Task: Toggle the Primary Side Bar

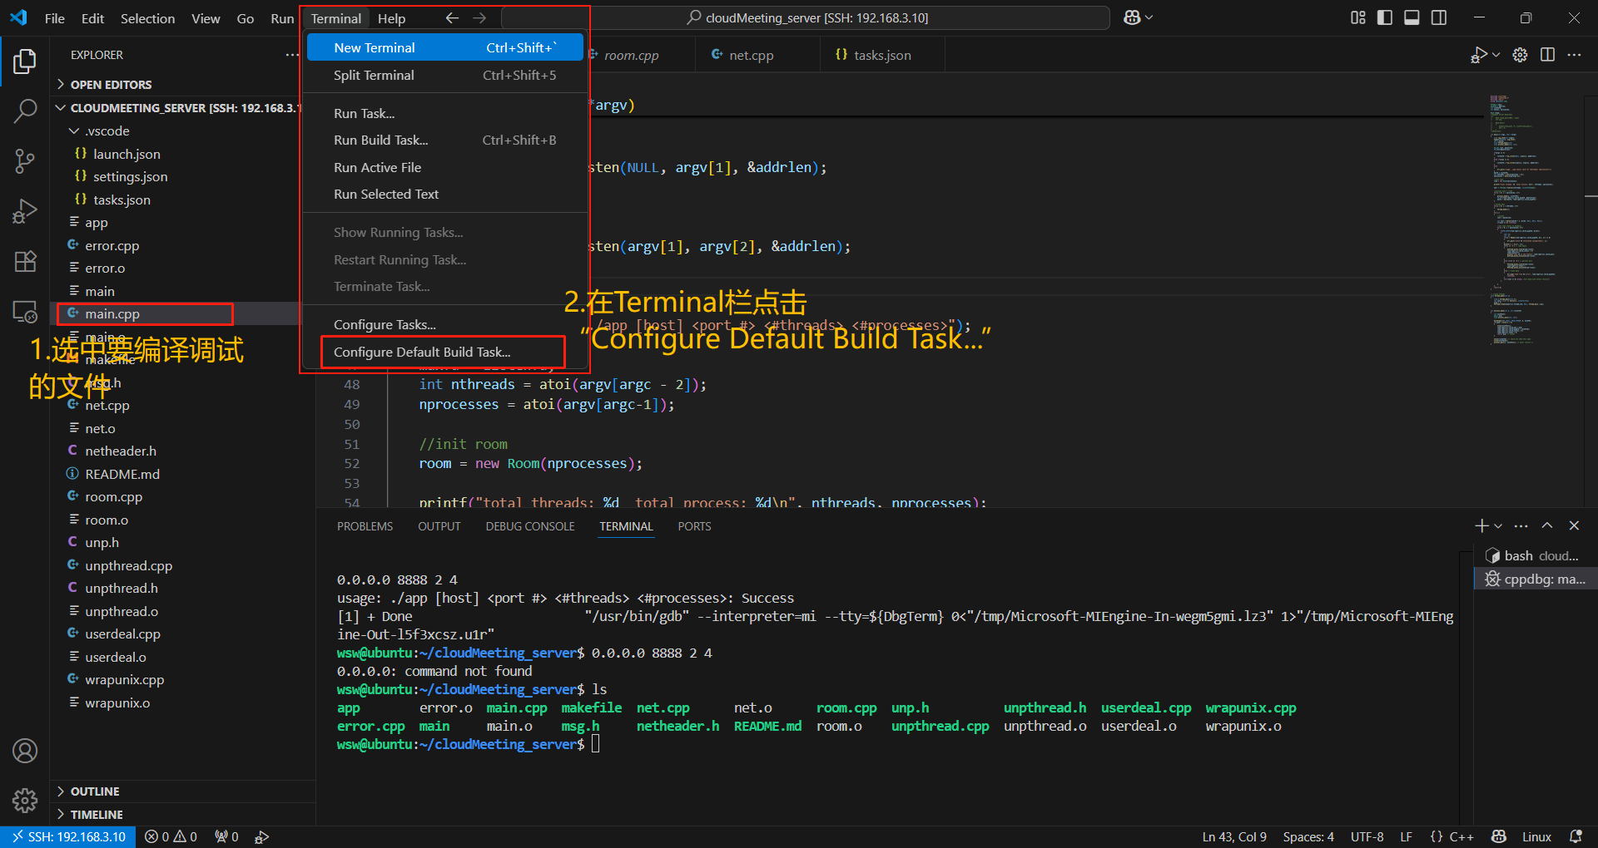Action: point(1384,17)
